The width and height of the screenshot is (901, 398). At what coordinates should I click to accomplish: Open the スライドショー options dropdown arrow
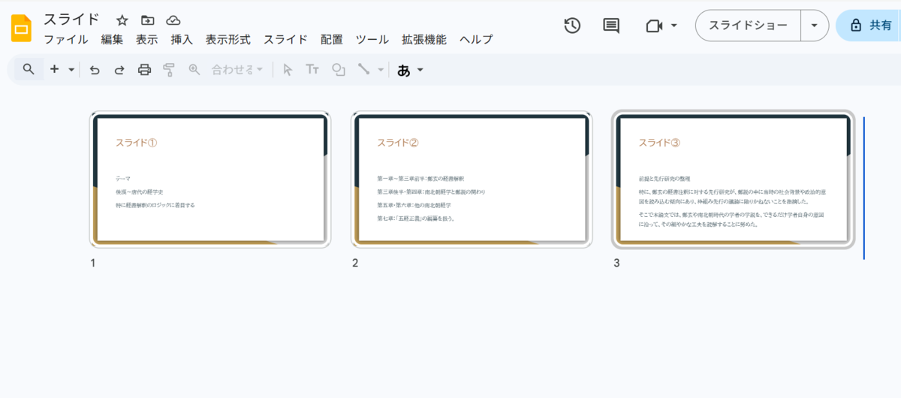point(815,26)
